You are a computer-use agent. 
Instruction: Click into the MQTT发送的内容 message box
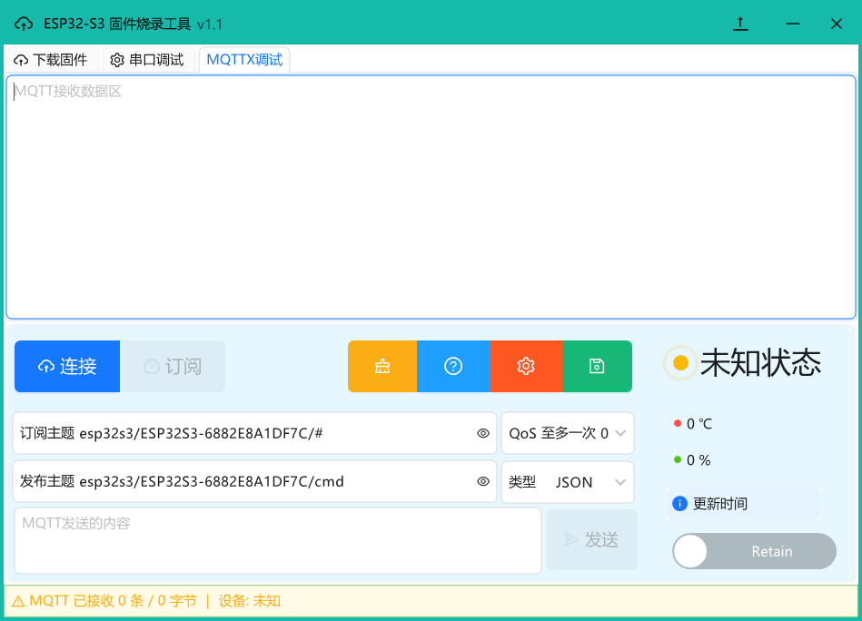pyautogui.click(x=278, y=541)
